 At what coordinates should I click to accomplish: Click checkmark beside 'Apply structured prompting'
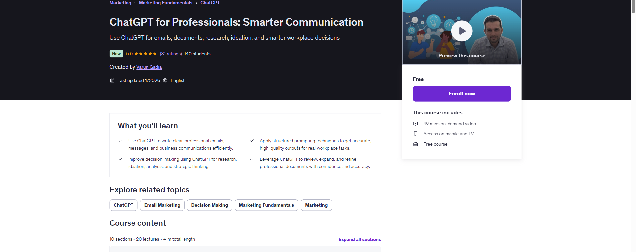click(x=252, y=141)
